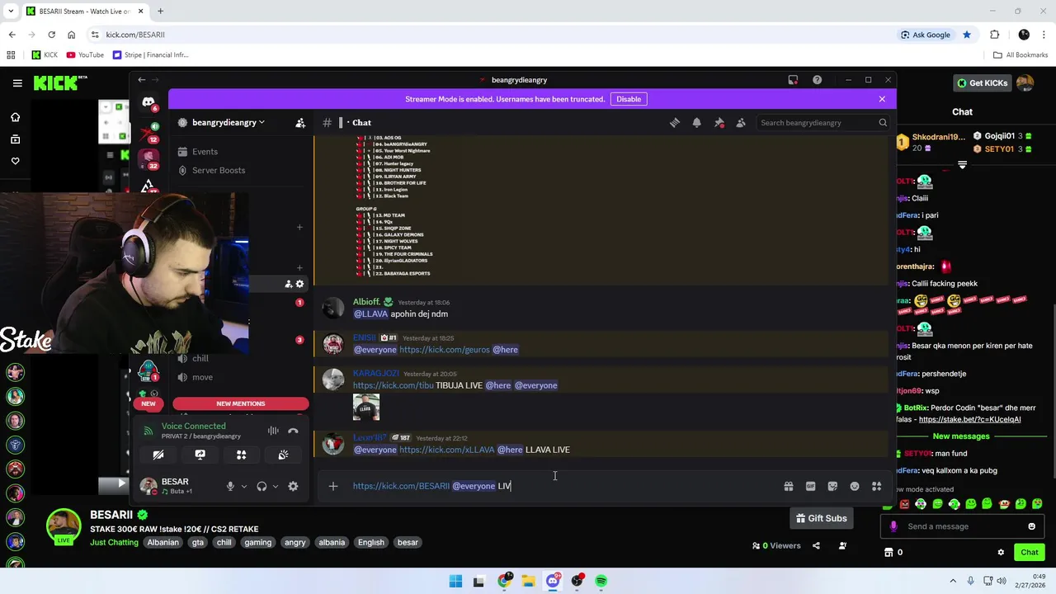Toggle voice message microphone in Kick chat
The image size is (1056, 594).
(893, 526)
